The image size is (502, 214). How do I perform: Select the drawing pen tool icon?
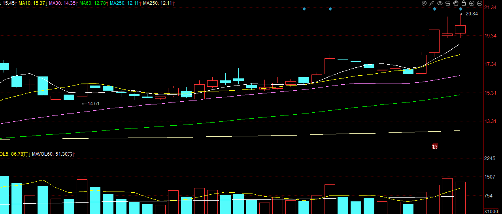click(x=432, y=3)
